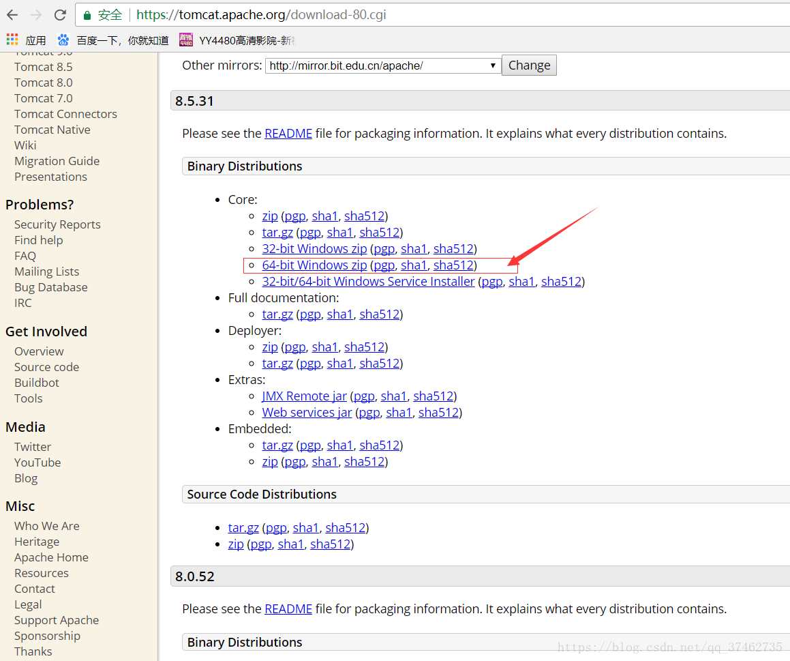The width and height of the screenshot is (790, 661).
Task: Download Source Code tar.gz
Action: tap(243, 528)
